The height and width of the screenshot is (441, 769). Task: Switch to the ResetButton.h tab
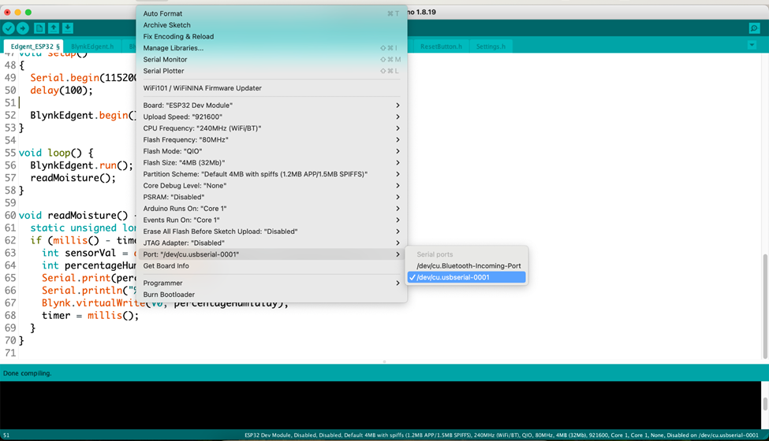[441, 46]
